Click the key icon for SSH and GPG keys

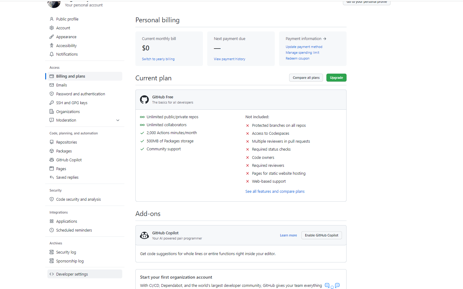pyautogui.click(x=52, y=103)
